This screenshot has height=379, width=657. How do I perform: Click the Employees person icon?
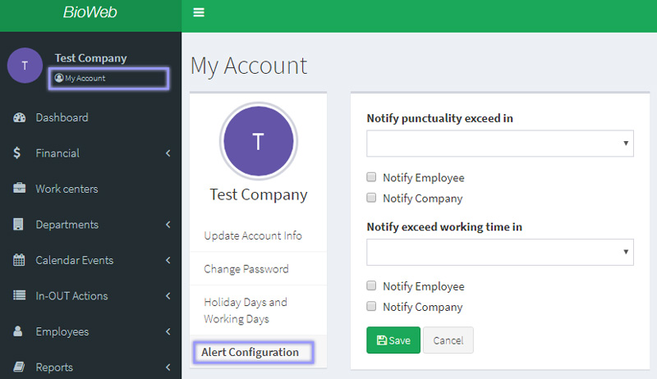click(19, 331)
